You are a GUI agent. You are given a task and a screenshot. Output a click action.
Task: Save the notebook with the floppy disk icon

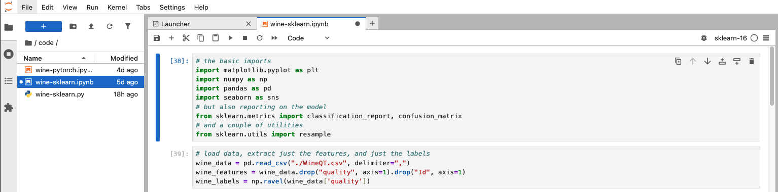click(x=157, y=38)
